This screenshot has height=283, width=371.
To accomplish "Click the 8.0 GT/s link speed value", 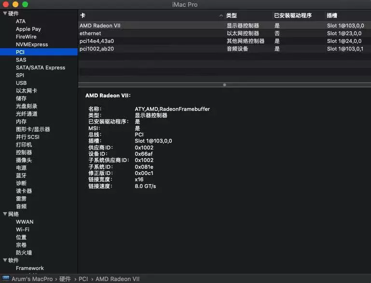I will [x=145, y=186].
